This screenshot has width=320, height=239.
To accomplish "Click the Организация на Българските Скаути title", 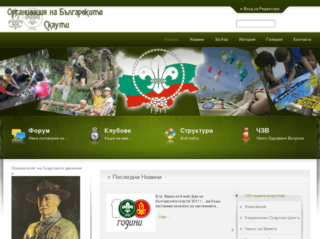I will coord(55,19).
